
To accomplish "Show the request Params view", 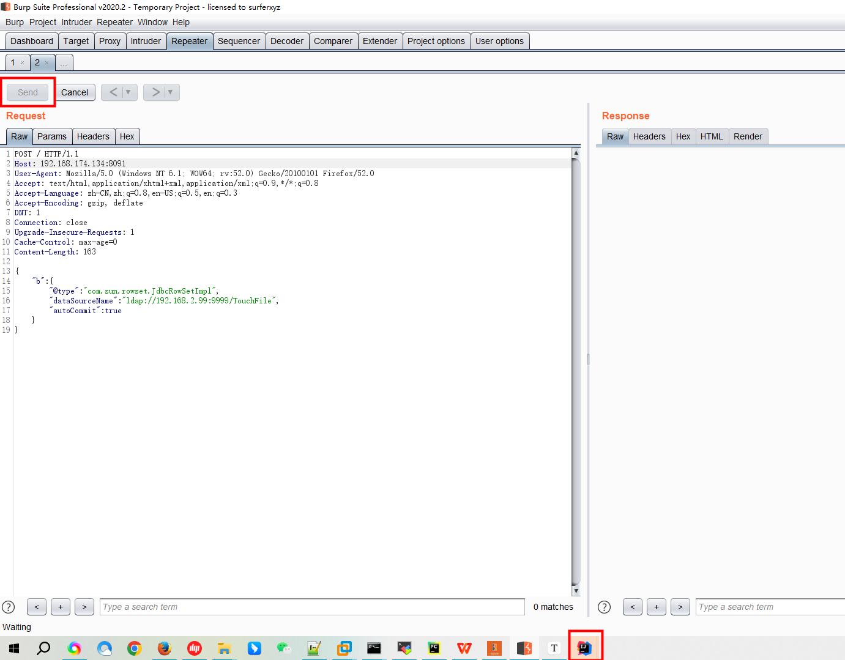I will (52, 136).
